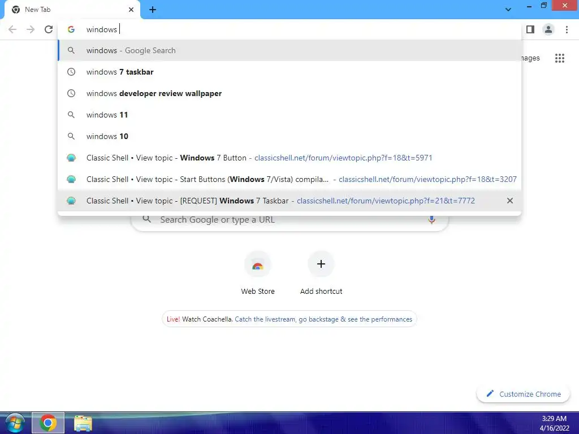Open Classic Shell '[REQUEST] Windows 7 Taskbar' suggestion
The height and width of the screenshot is (434, 579).
290,201
